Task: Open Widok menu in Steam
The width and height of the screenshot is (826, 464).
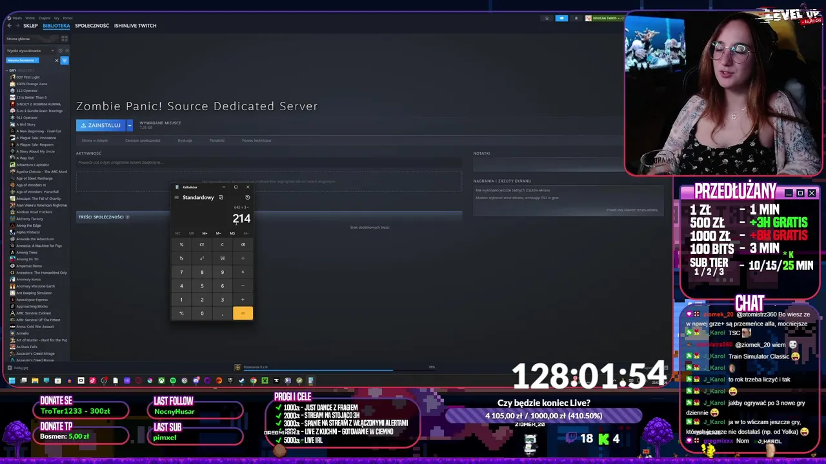Action: click(30, 18)
